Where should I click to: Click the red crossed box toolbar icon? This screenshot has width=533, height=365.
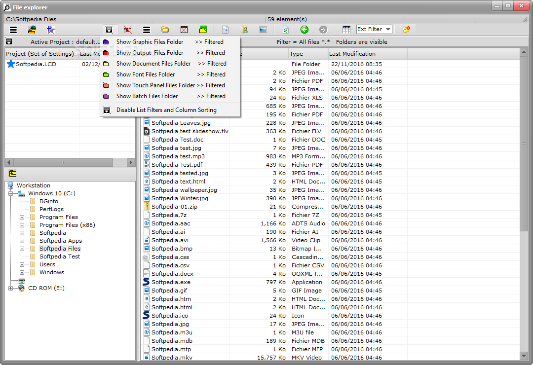(x=184, y=30)
